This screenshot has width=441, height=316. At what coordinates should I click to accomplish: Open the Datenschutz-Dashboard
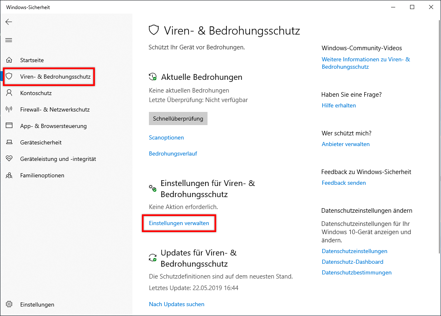(352, 262)
